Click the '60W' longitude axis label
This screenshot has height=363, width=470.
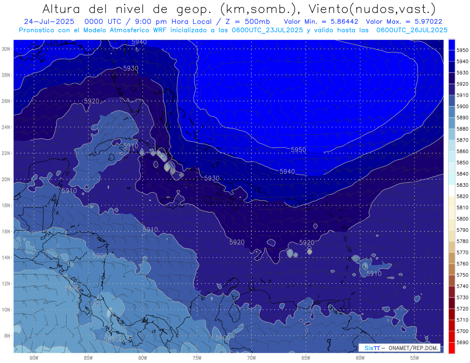[x=360, y=358]
